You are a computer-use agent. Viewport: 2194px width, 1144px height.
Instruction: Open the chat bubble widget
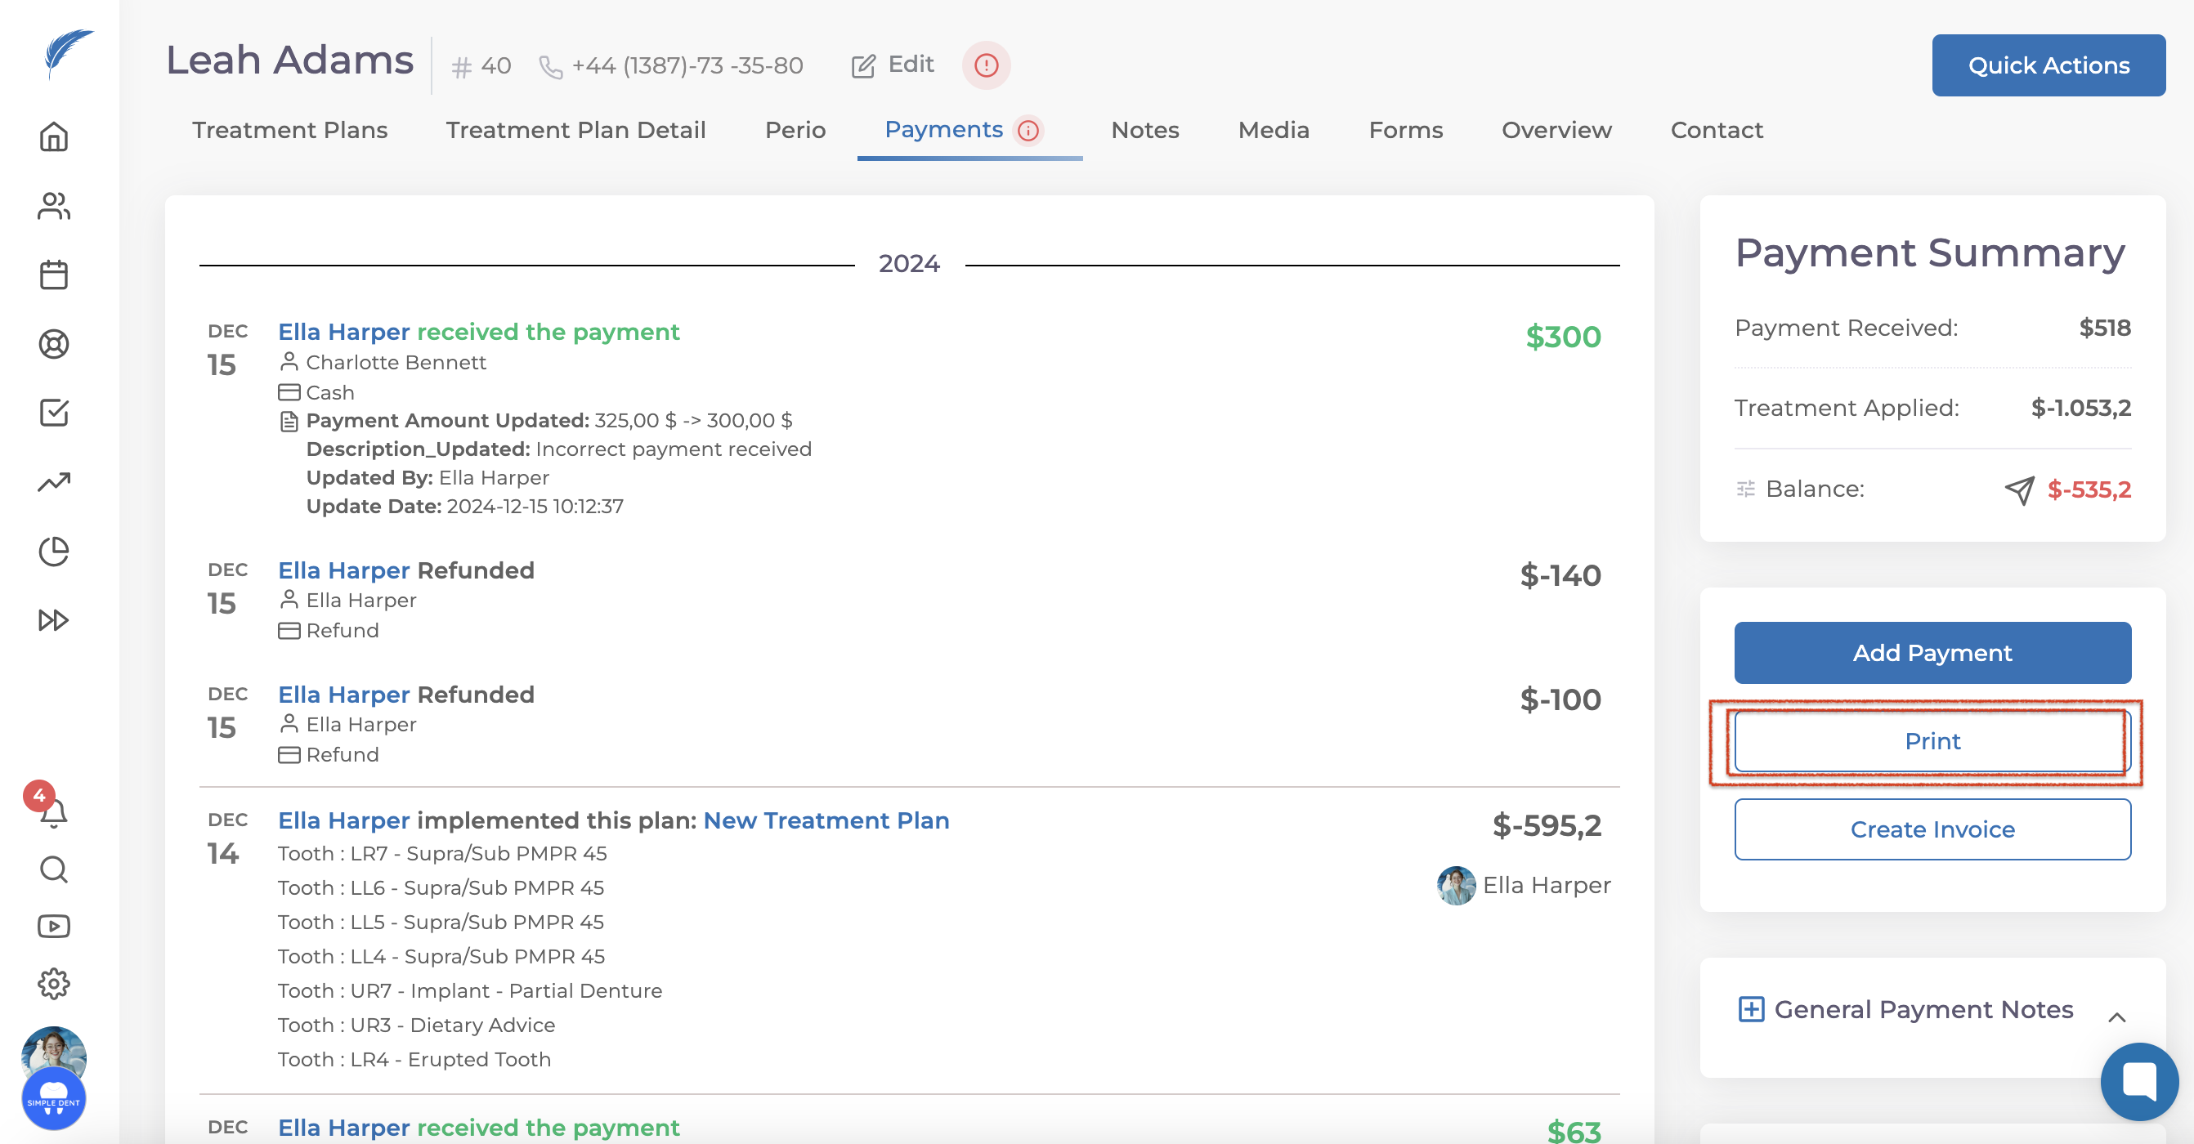[2138, 1082]
